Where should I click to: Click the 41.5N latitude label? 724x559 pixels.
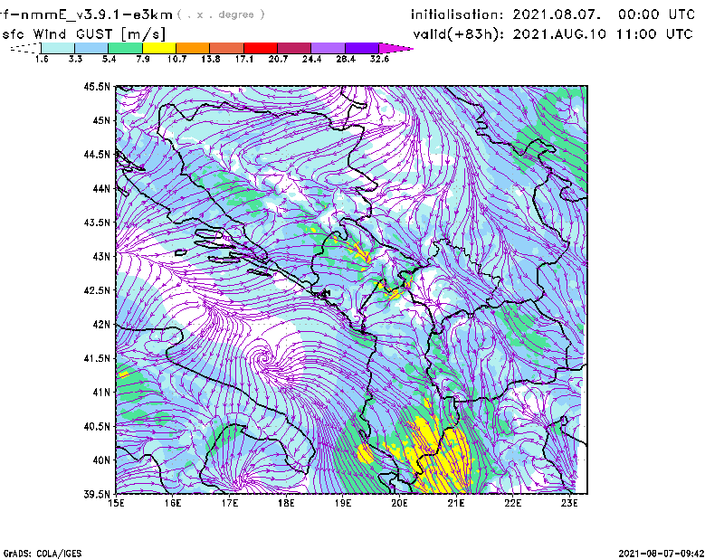98,358
